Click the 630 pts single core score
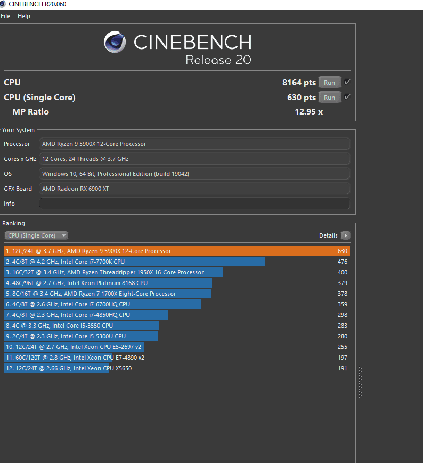Viewport: 423px width, 463px height. click(x=302, y=98)
